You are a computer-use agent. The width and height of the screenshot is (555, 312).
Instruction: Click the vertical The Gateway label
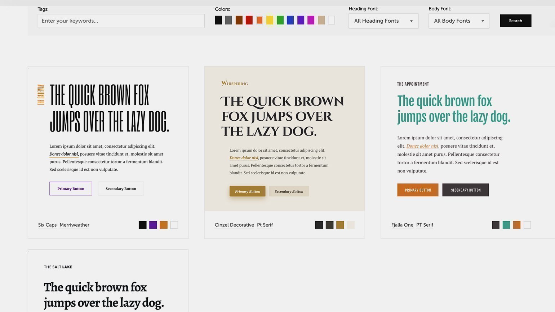click(41, 95)
